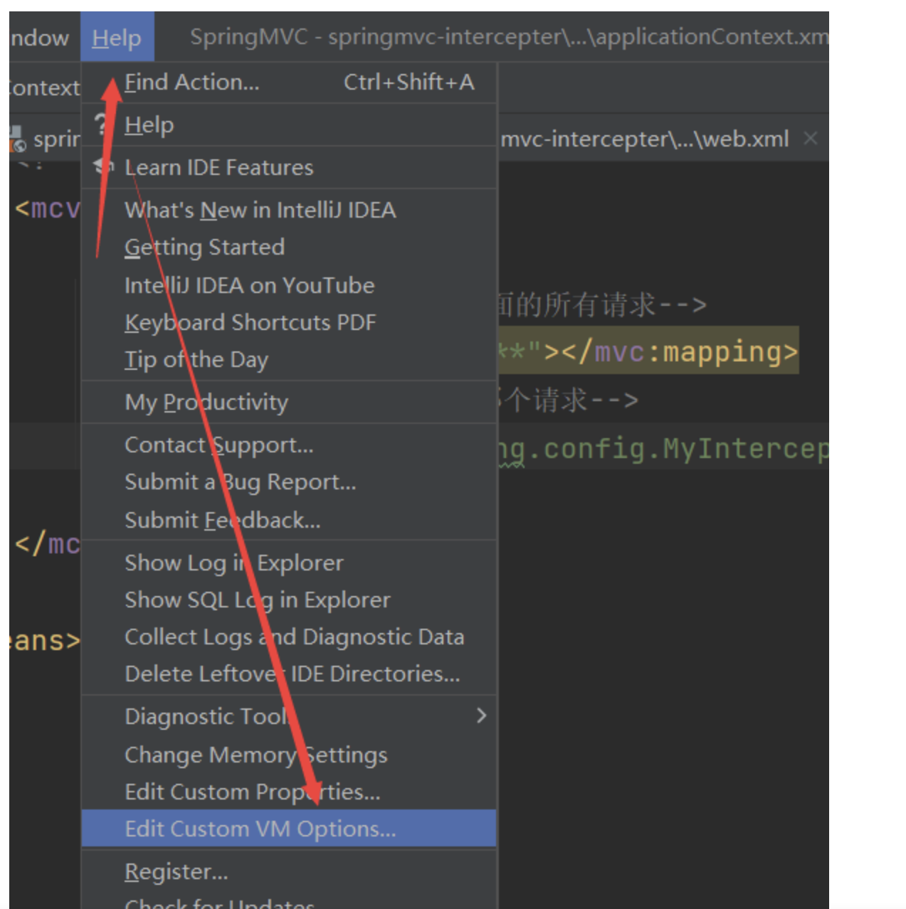Image resolution: width=906 pixels, height=909 pixels.
Task: Switch to the web.xml editor tab
Action: coord(644,139)
